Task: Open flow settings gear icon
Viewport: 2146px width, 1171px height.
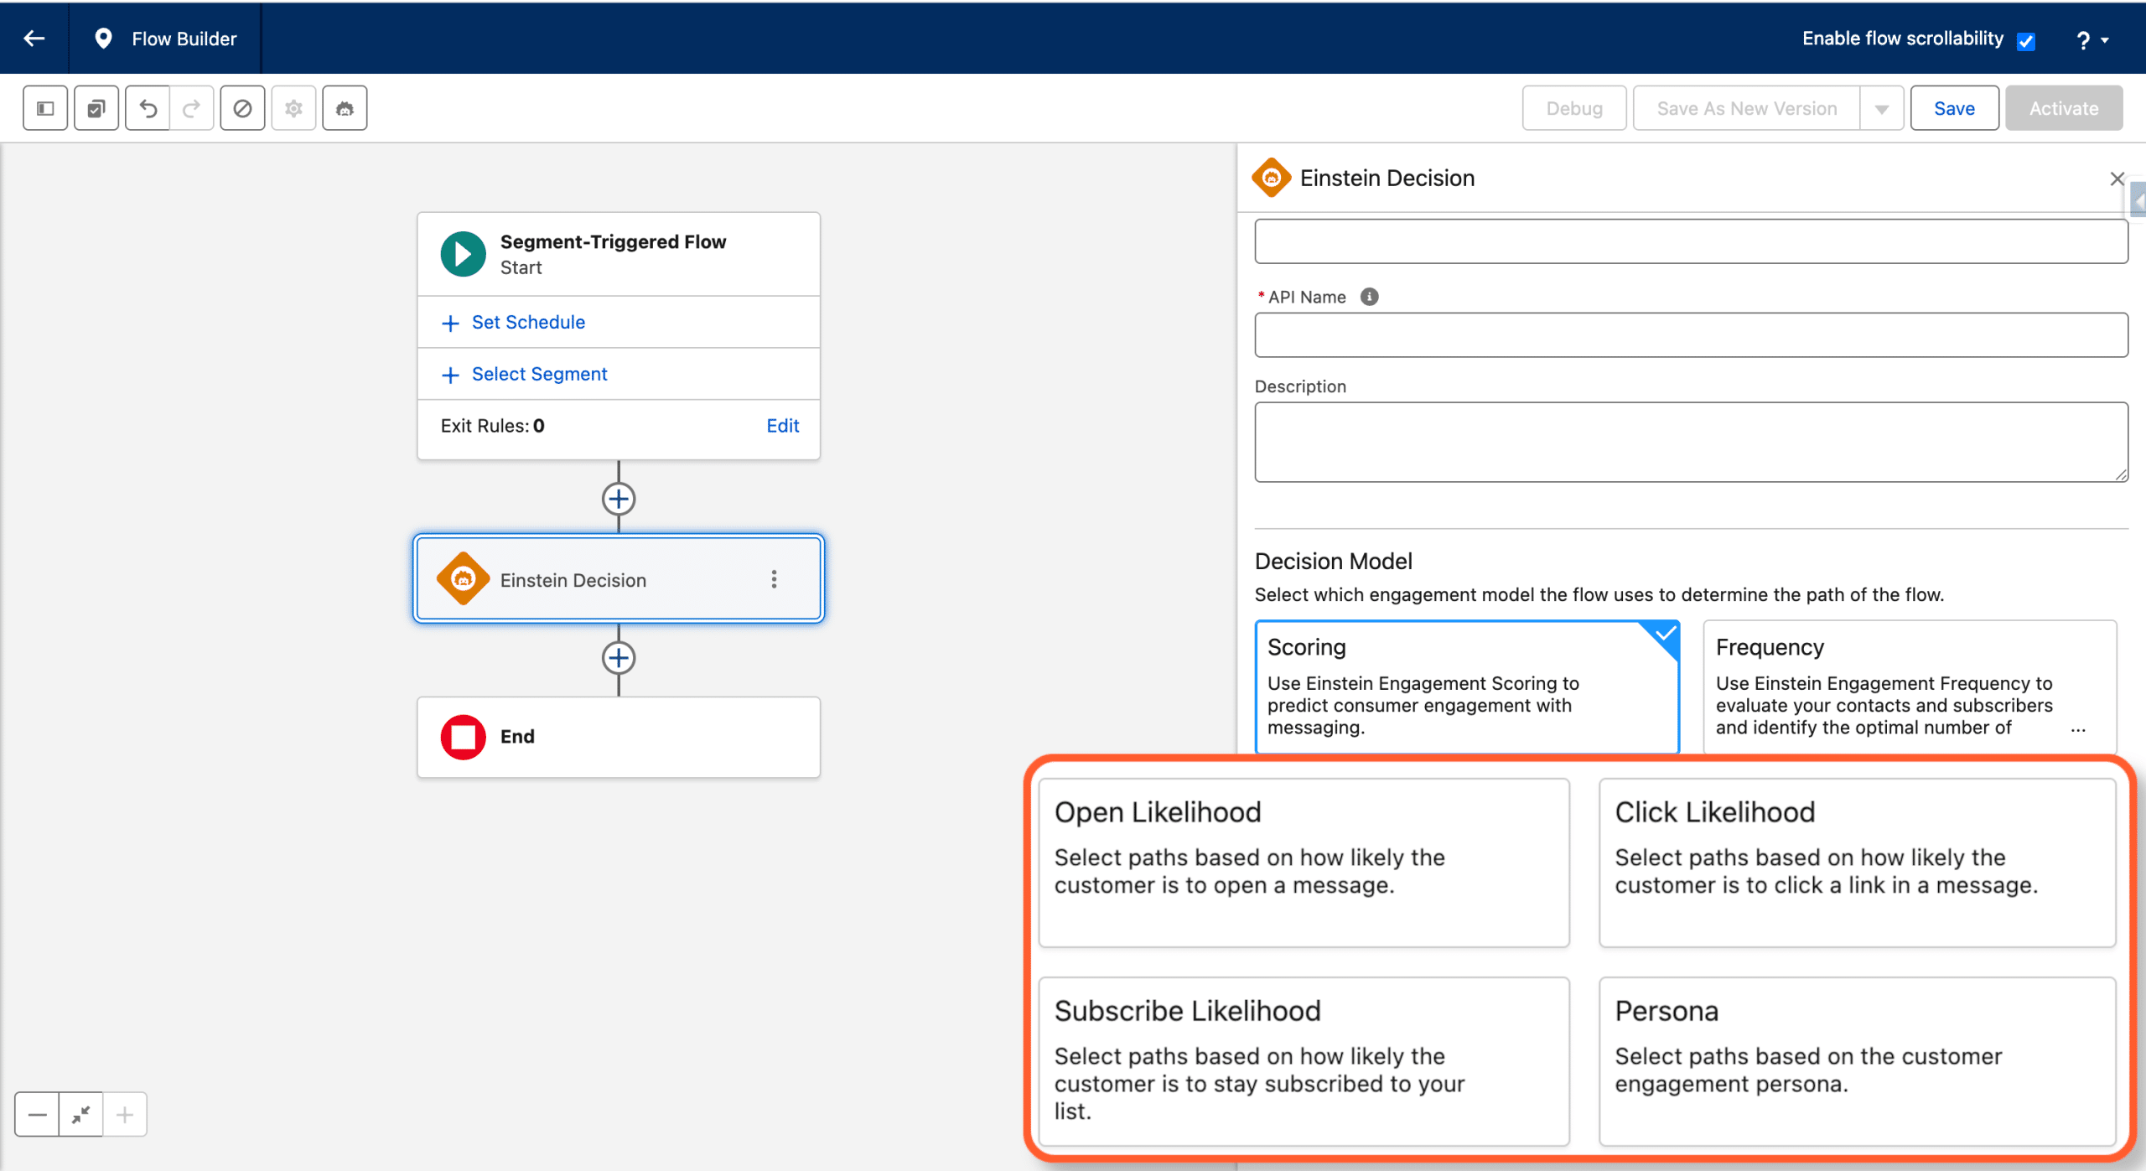Action: pyautogui.click(x=293, y=108)
